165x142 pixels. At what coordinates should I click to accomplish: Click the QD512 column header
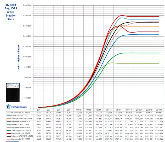(x=129, y=110)
